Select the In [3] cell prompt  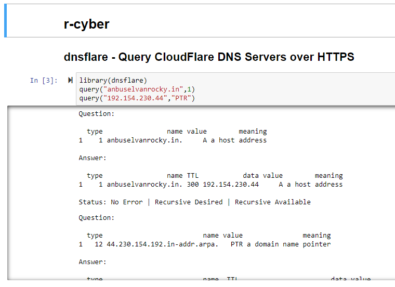coord(44,81)
